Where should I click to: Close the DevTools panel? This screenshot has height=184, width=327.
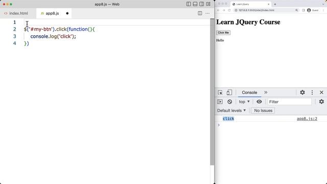(x=321, y=93)
